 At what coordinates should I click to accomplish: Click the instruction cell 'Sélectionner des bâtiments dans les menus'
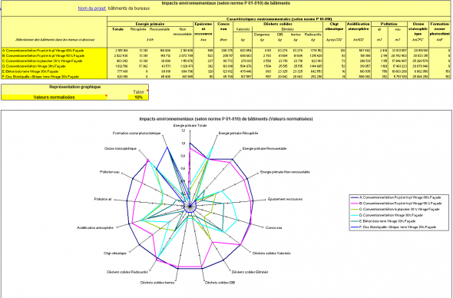[55, 40]
